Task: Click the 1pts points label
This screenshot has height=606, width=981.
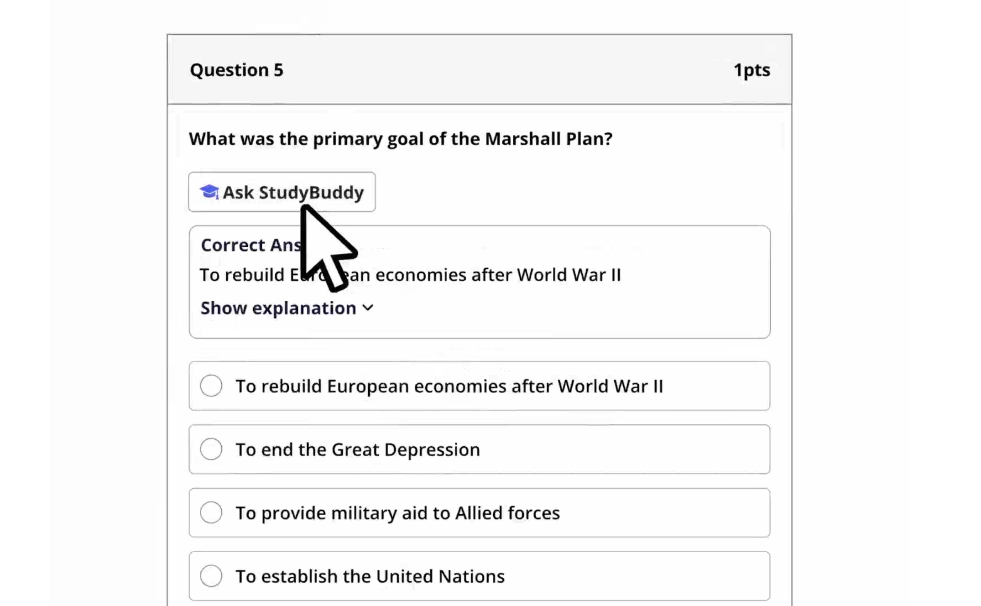Action: 752,70
